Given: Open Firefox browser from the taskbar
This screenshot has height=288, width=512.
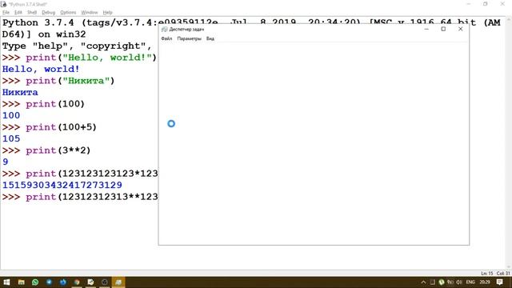Looking at the screenshot, I should 63,282.
